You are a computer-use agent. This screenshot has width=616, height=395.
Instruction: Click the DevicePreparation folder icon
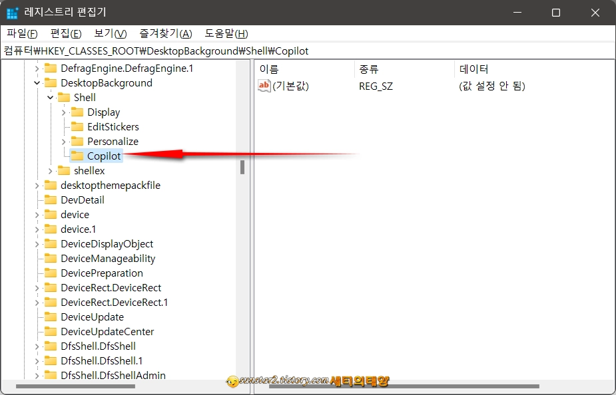point(51,273)
